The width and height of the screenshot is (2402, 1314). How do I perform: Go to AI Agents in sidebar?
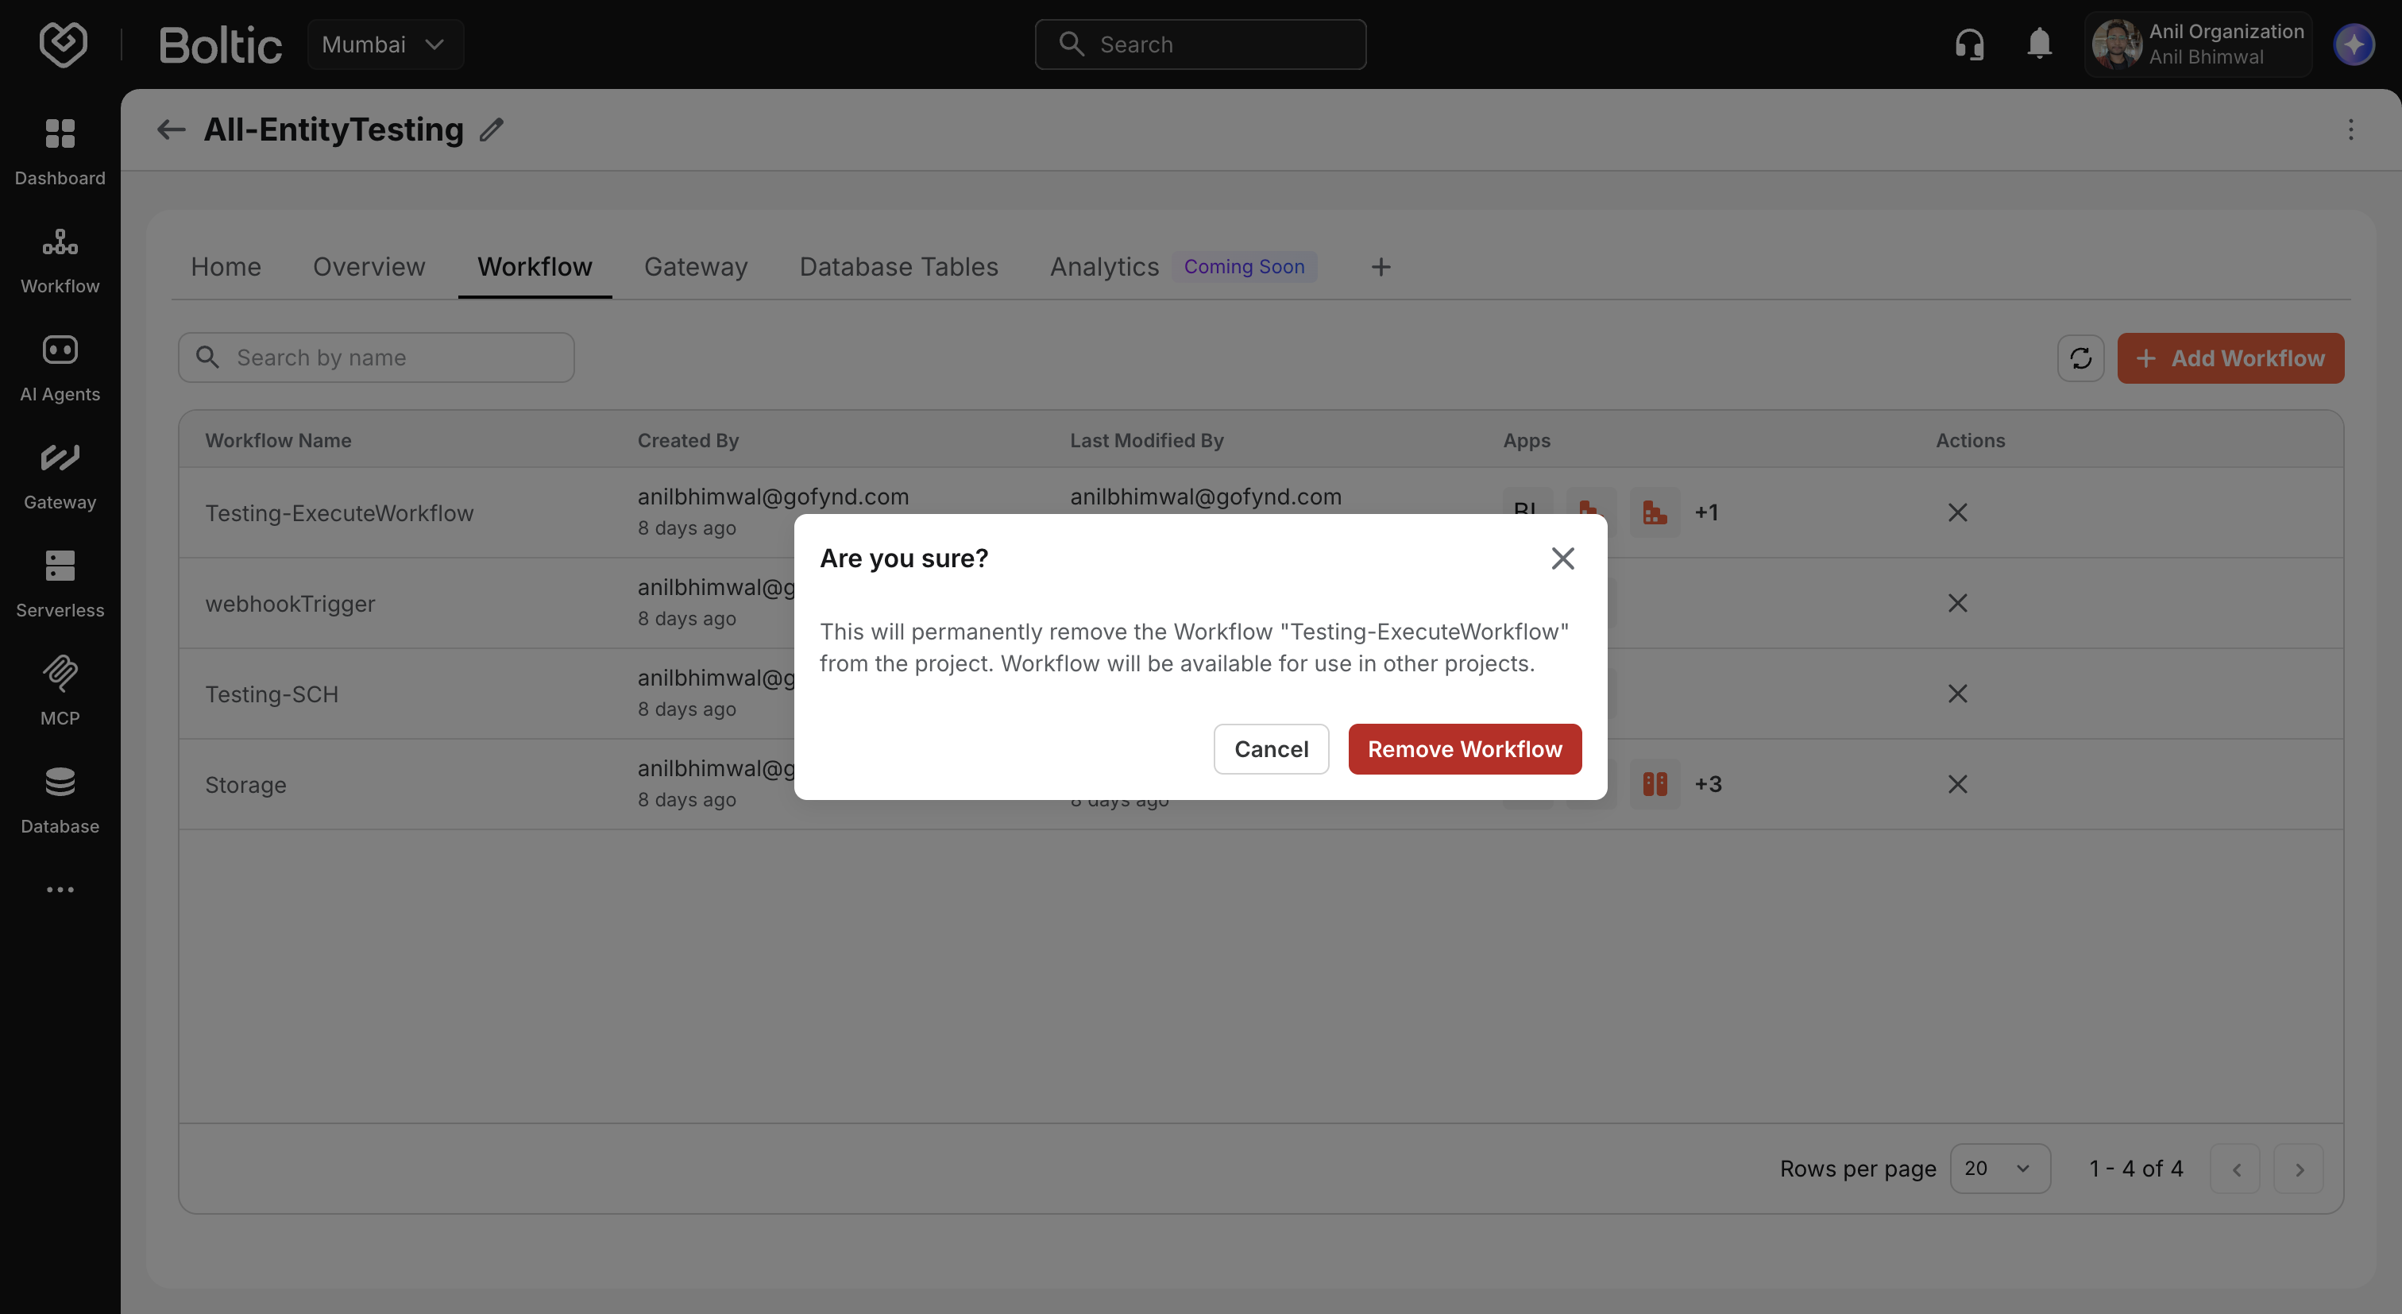coord(60,369)
